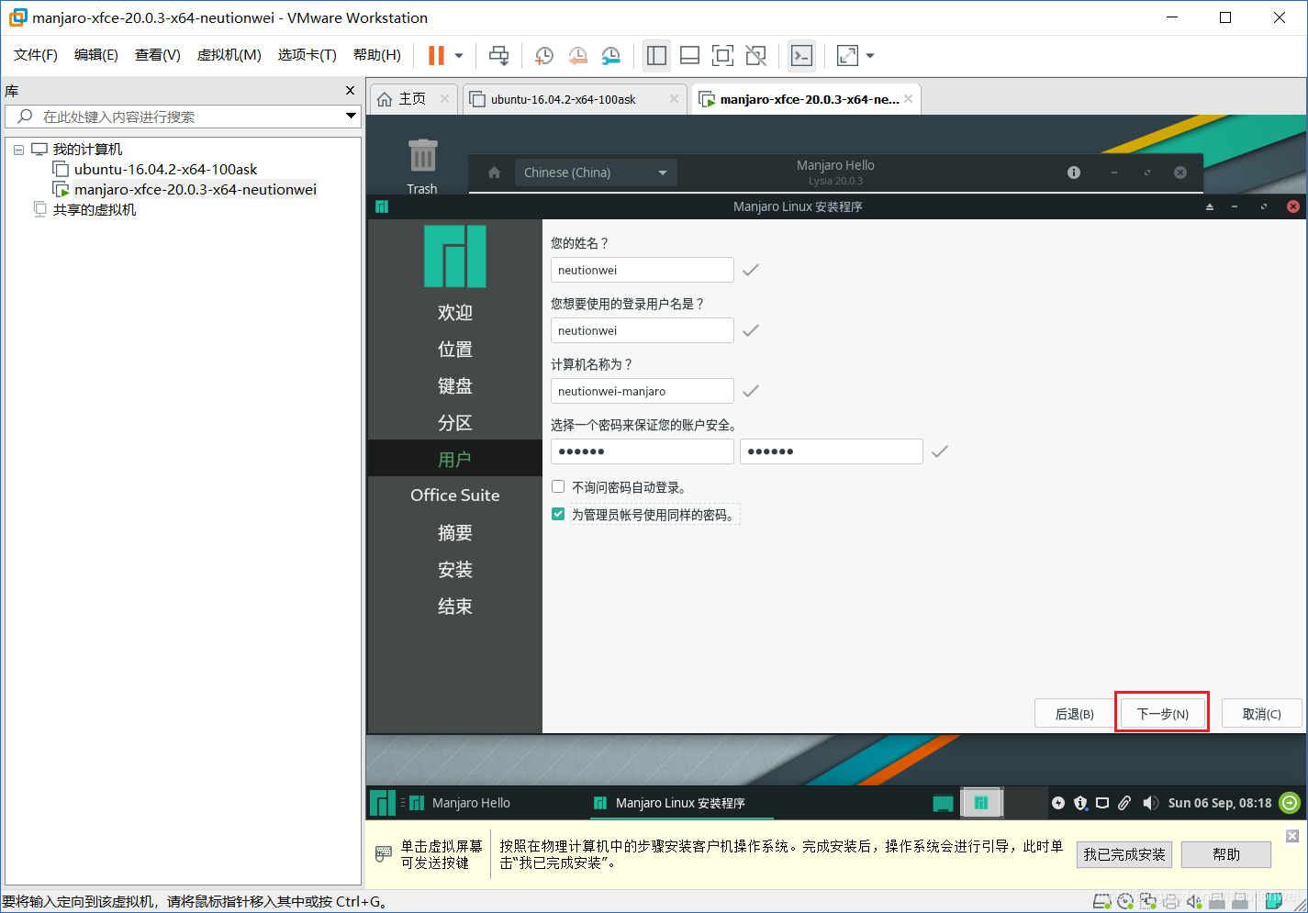Open the power options arrow beside Pause
Image resolution: width=1308 pixels, height=913 pixels.
[x=459, y=56]
